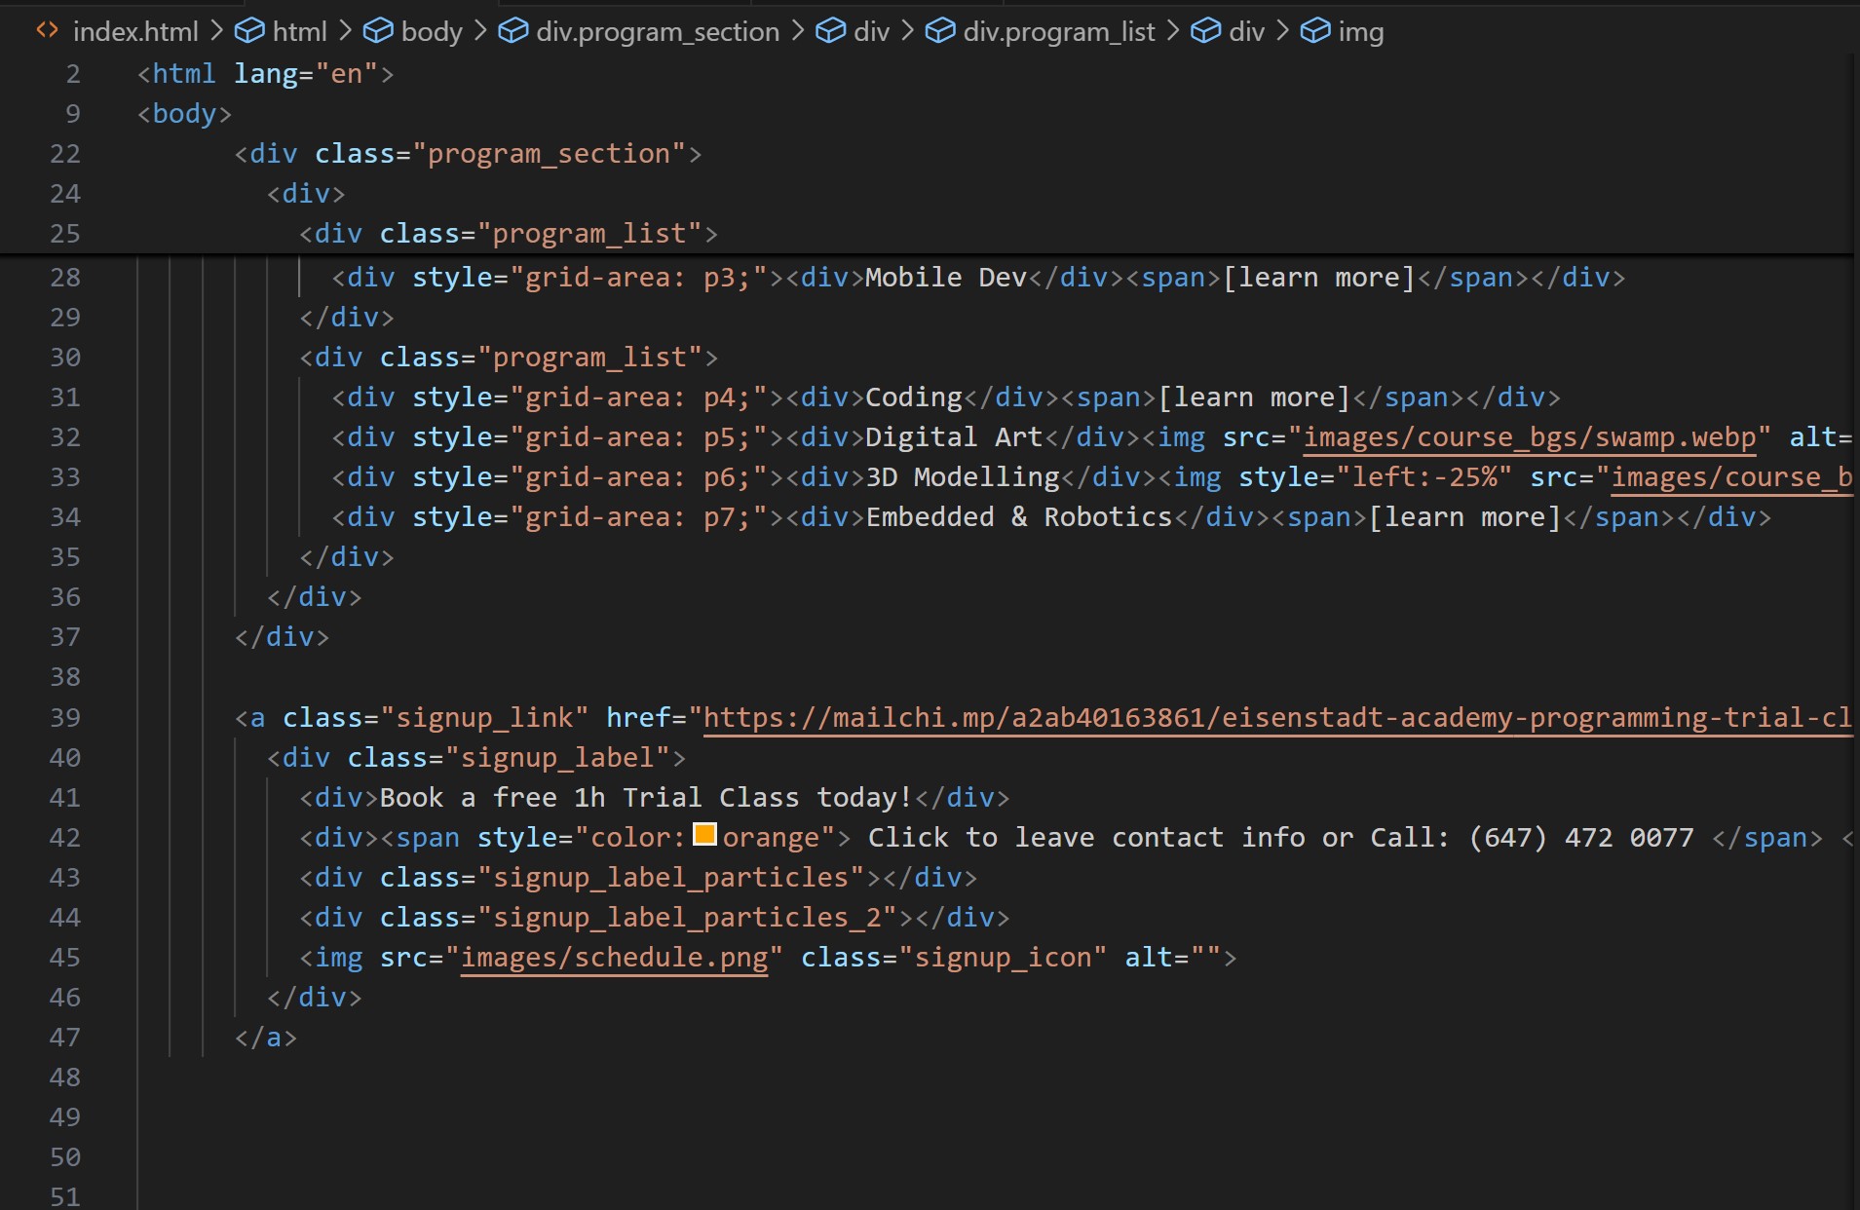Image resolution: width=1860 pixels, height=1210 pixels.
Task: Click the images/schedule.png path link
Action: point(614,958)
